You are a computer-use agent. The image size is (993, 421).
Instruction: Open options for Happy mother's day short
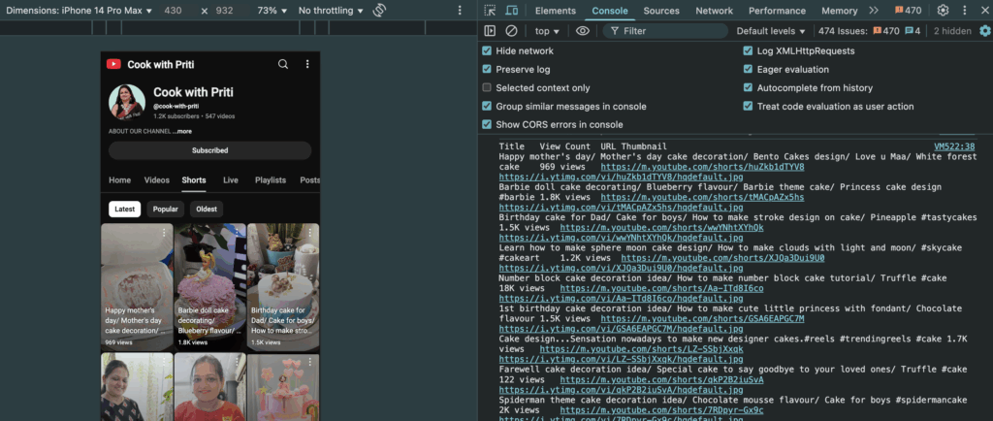(164, 233)
